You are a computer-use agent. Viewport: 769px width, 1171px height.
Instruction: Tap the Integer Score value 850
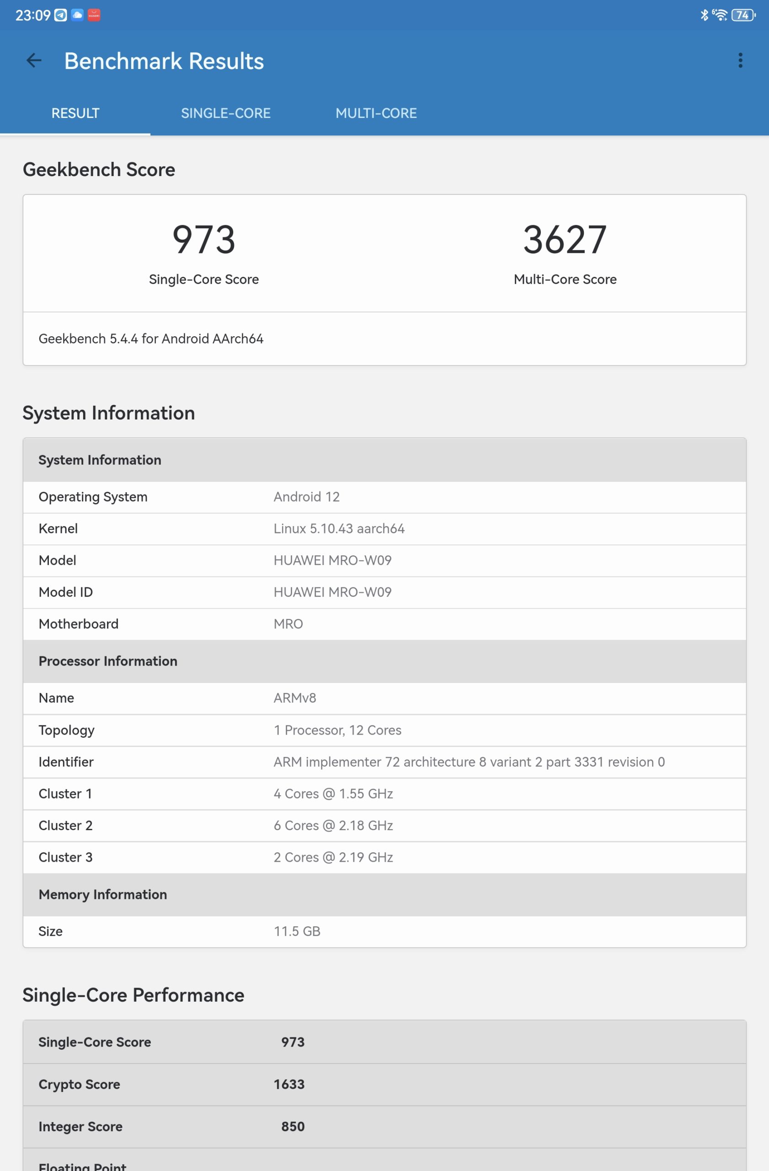(293, 1126)
